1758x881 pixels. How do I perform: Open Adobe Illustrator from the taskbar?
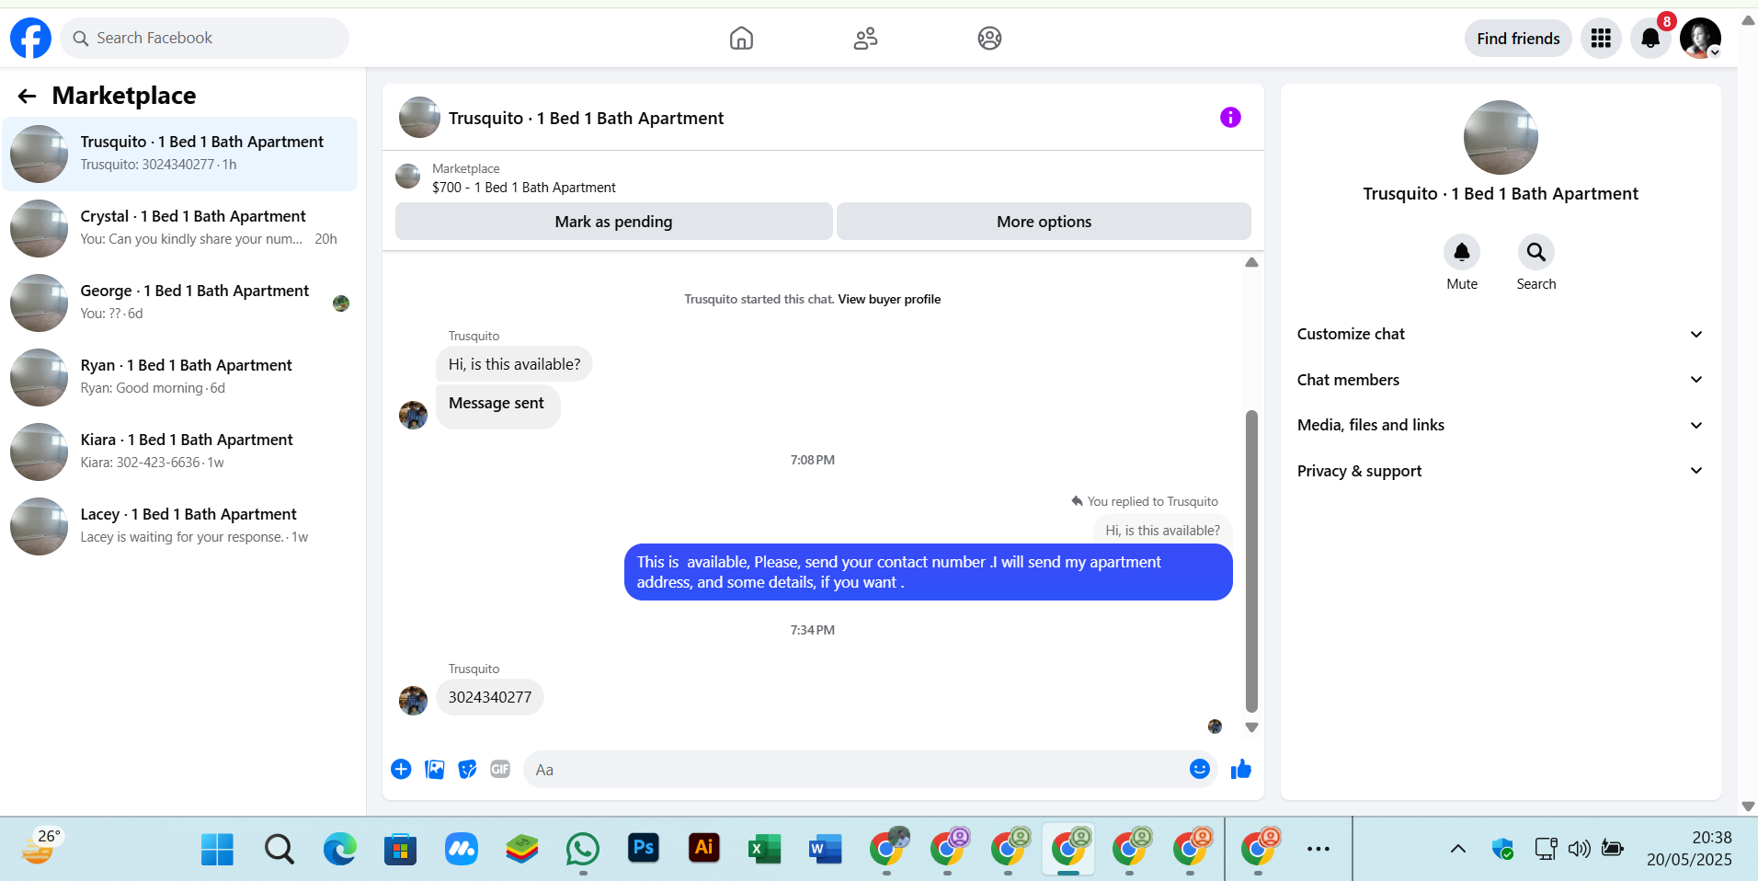point(704,847)
